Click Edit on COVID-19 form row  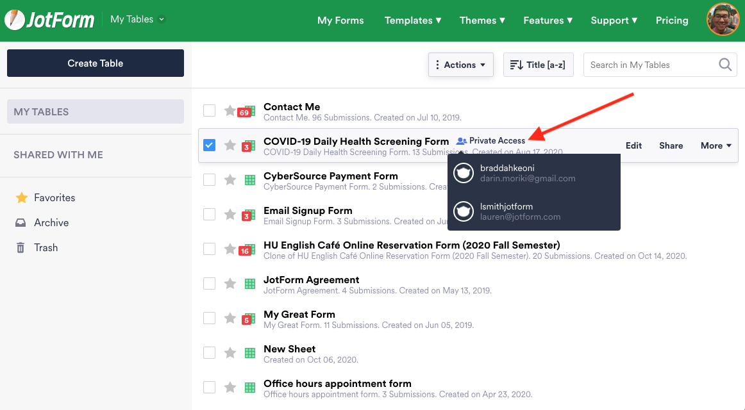point(633,145)
